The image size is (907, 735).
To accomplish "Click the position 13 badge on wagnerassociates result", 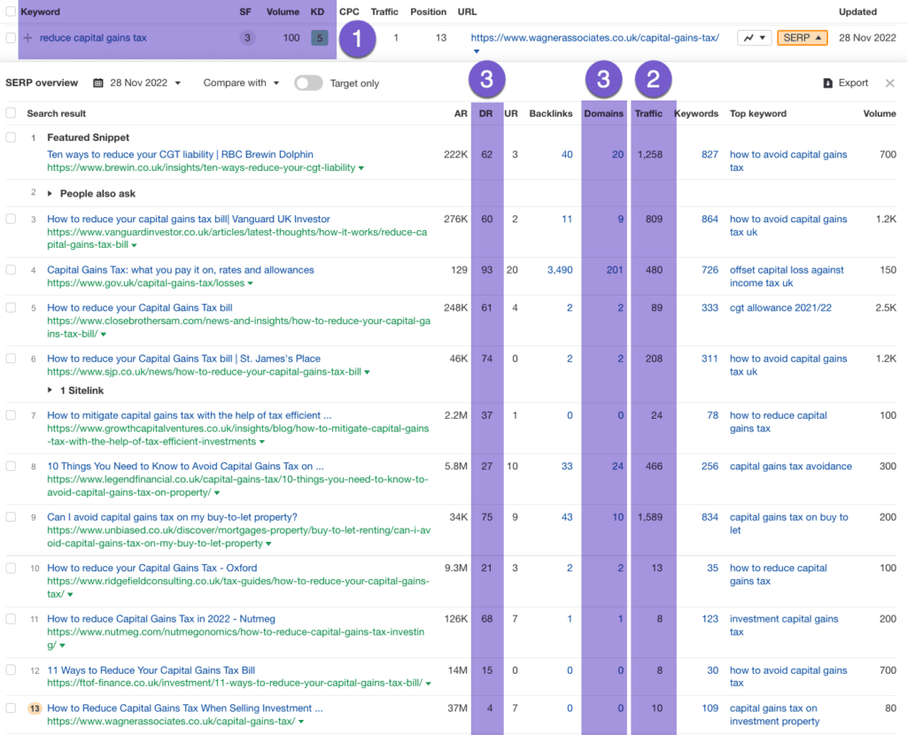I will 34,708.
